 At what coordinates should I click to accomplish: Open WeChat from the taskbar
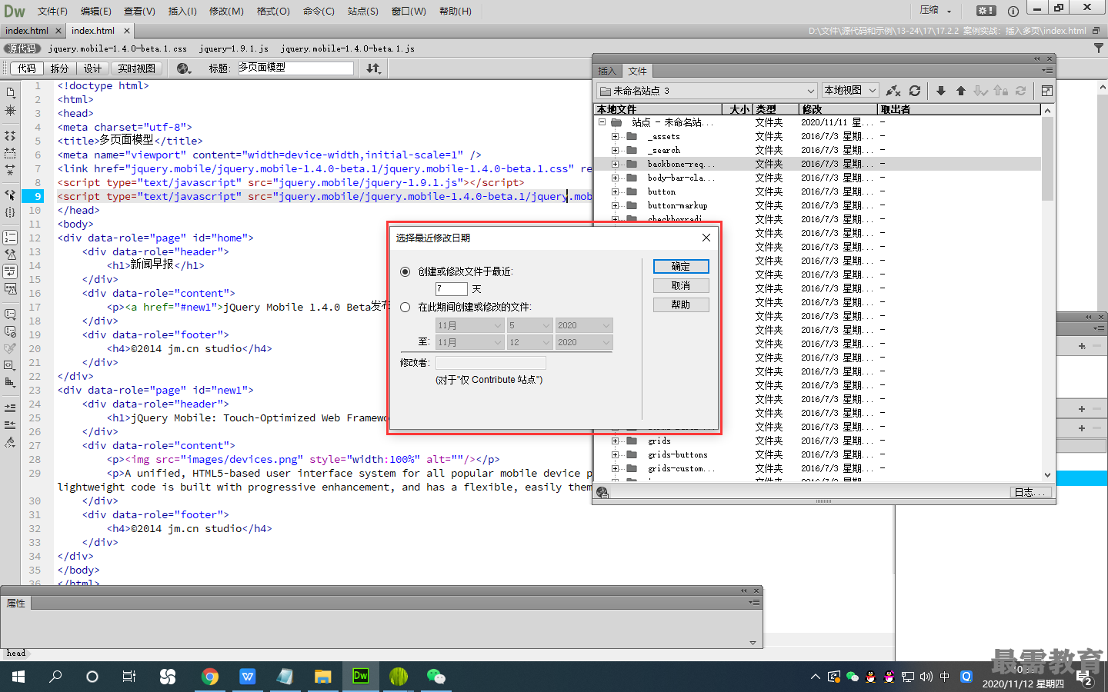click(x=436, y=677)
